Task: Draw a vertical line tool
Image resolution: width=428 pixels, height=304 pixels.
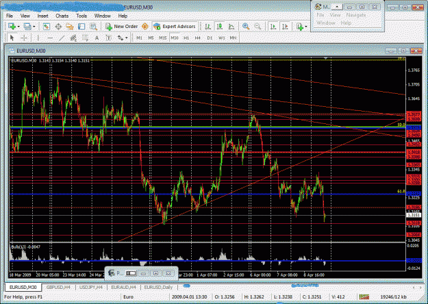Action: (x=38, y=38)
